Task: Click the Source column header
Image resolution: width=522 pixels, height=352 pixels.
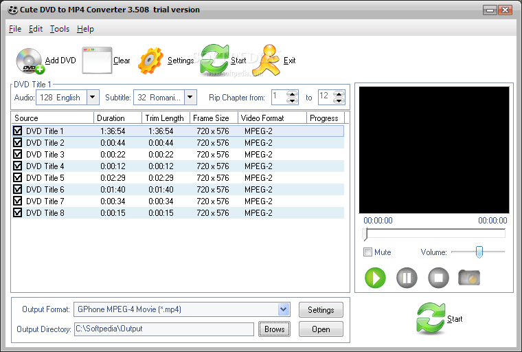Action: click(53, 118)
